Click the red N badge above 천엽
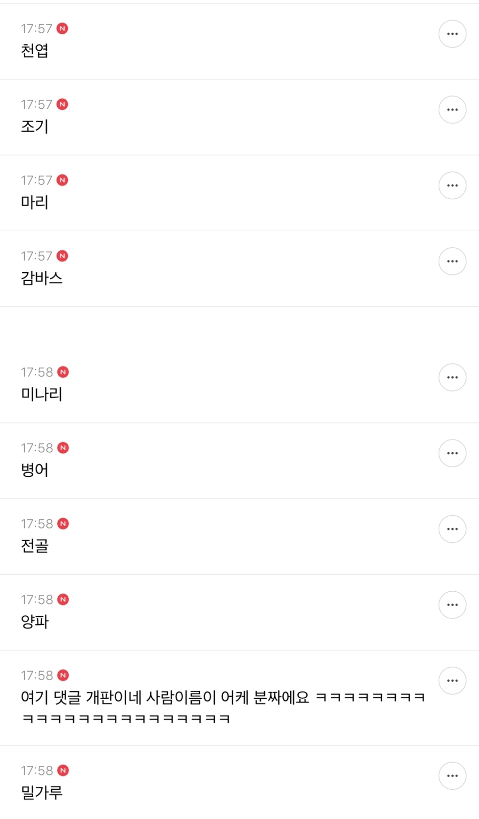 62,29
